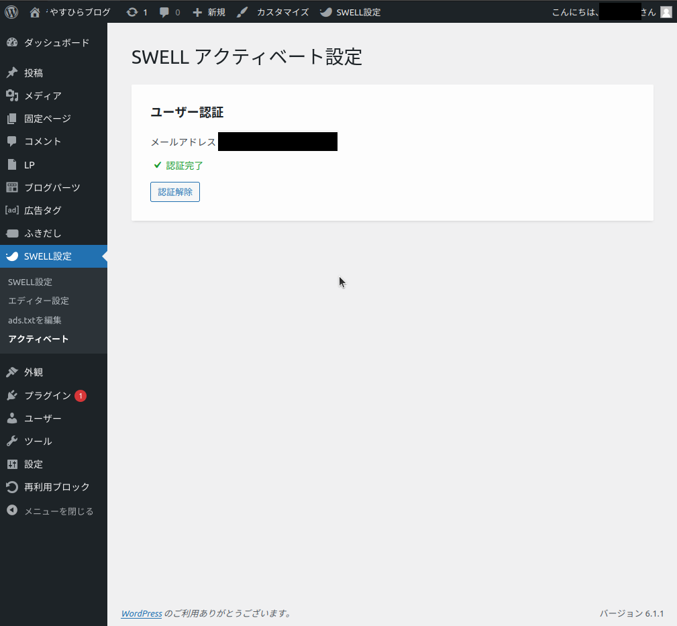Open やすひらブログ site name link
Screen dimensions: 677x626
79,12
